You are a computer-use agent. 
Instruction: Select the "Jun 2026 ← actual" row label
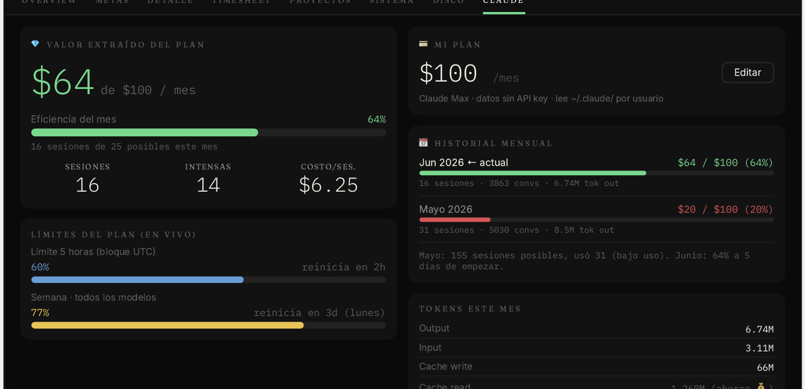click(x=464, y=163)
